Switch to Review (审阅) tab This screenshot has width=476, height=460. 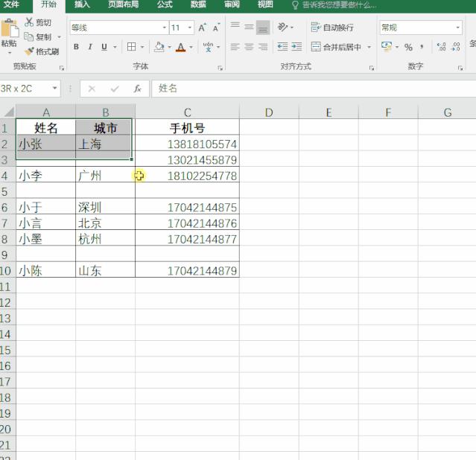coord(232,4)
